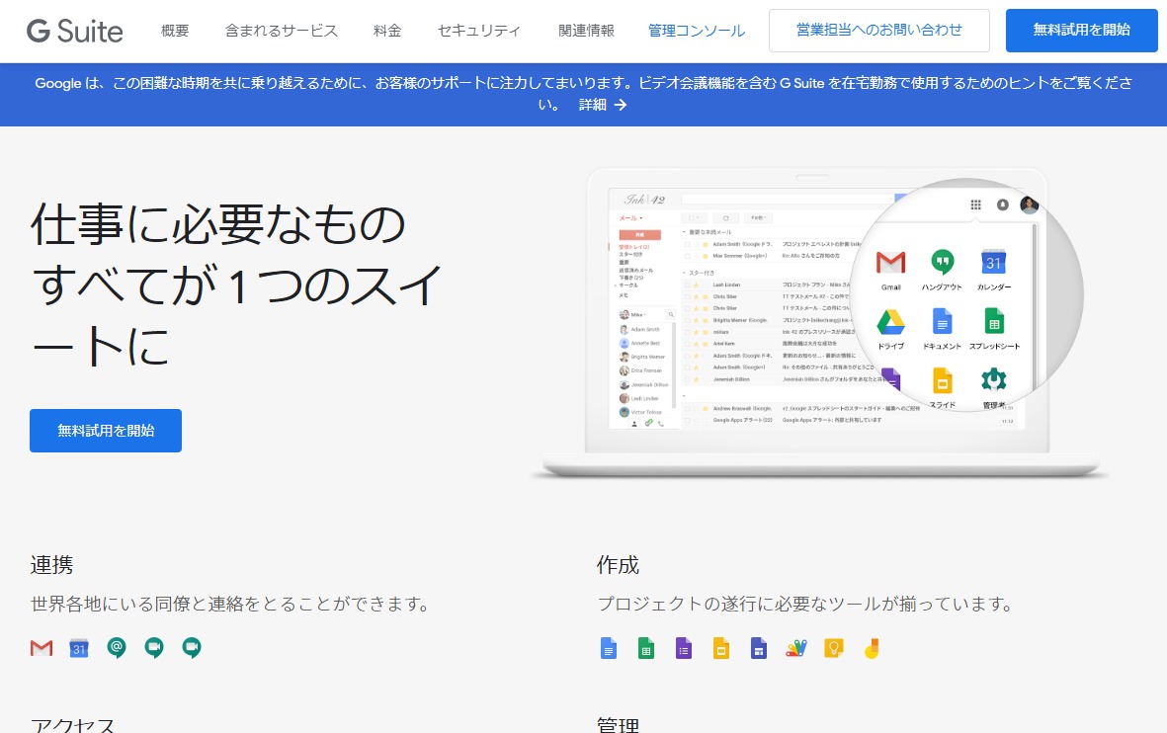Viewport: 1167px width, 733px height.
Task: Open the Calendar icon under 連携
Action: pyautogui.click(x=79, y=648)
